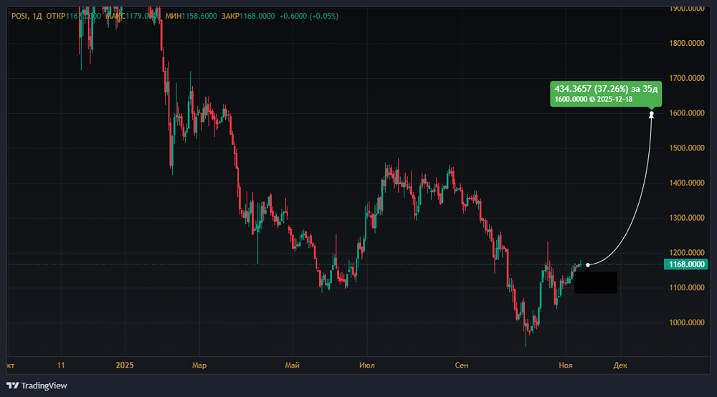Click the Июл label on time axis
The image size is (717, 397).
tap(366, 365)
